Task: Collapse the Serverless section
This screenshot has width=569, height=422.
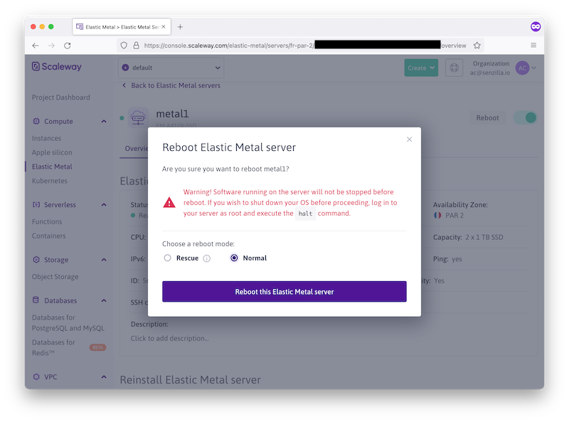Action: click(x=104, y=205)
